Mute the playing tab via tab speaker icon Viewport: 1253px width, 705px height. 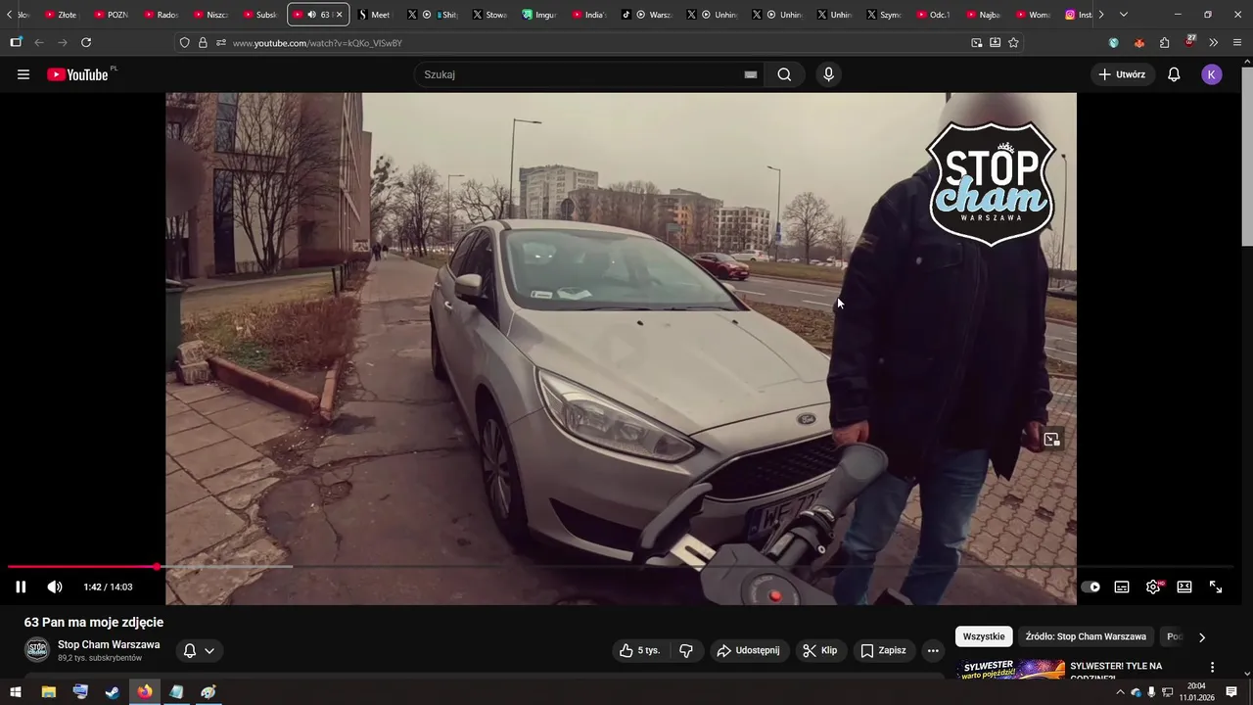pos(311,15)
